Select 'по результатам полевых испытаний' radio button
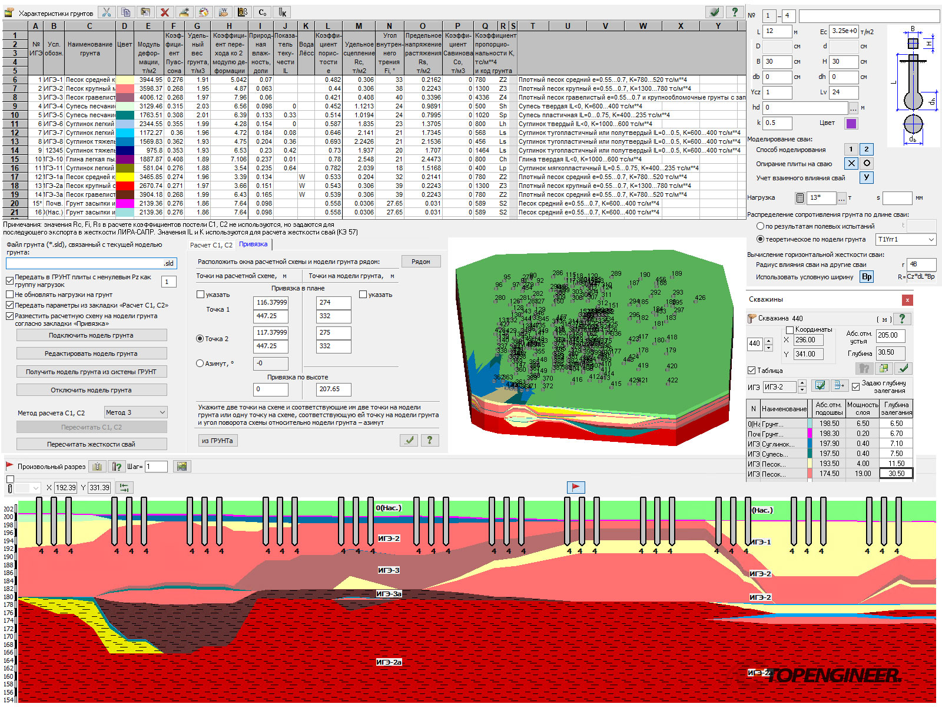The height and width of the screenshot is (707, 942). (x=760, y=226)
